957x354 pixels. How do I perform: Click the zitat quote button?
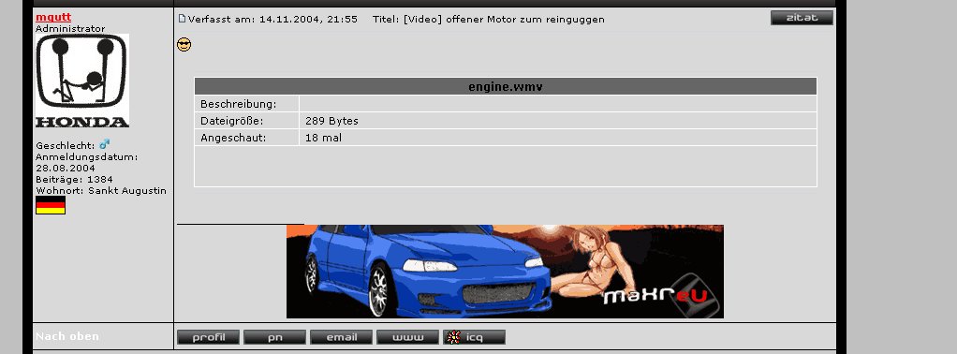802,18
